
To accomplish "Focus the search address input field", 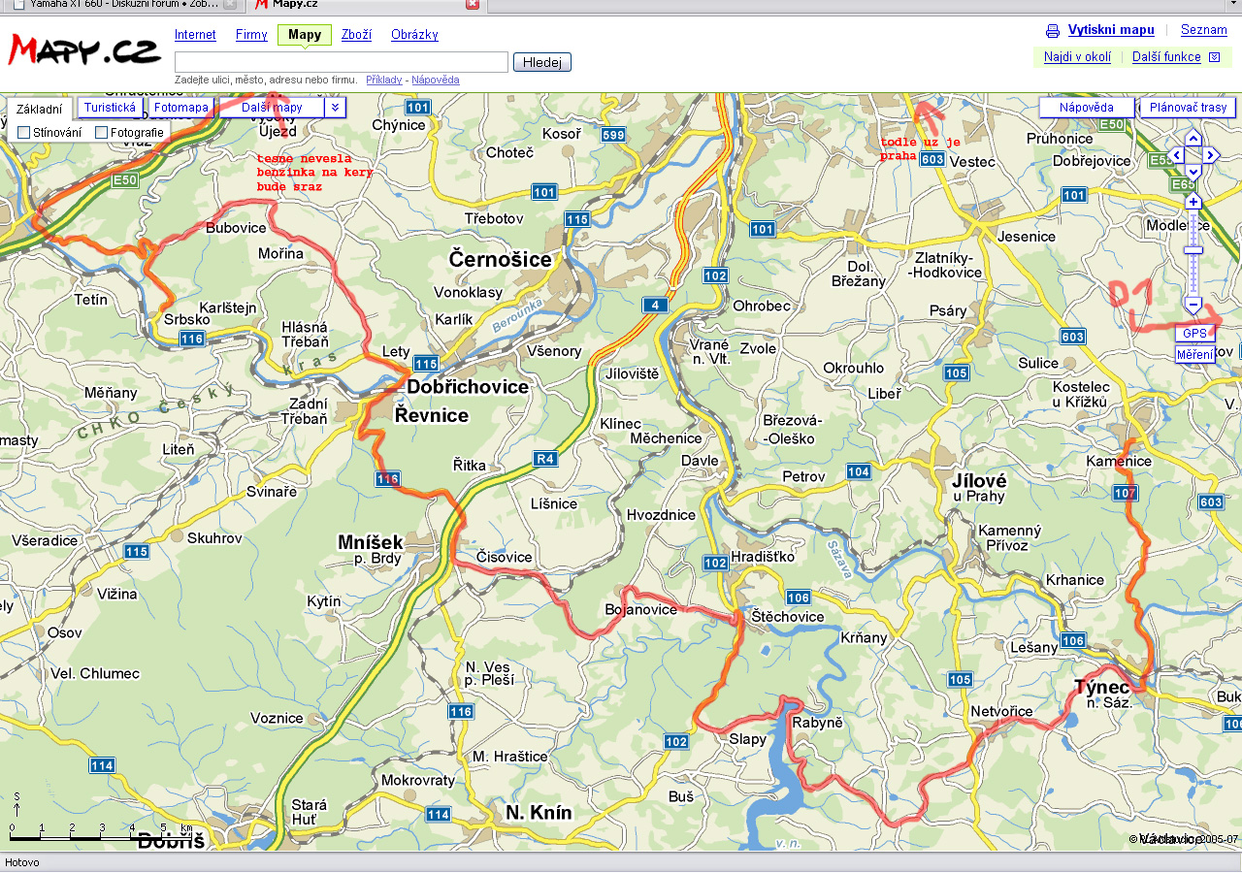I will point(341,62).
